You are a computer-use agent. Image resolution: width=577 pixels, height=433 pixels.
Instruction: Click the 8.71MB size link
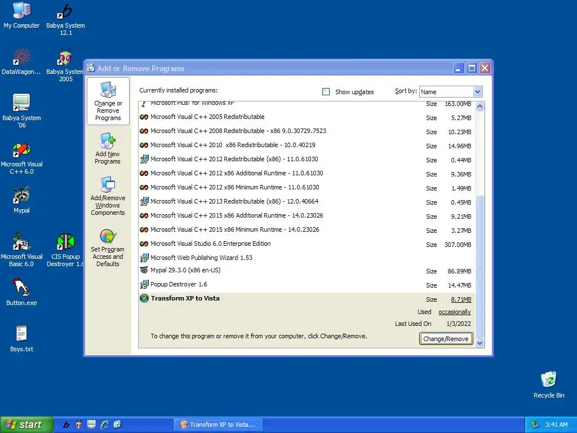(461, 300)
